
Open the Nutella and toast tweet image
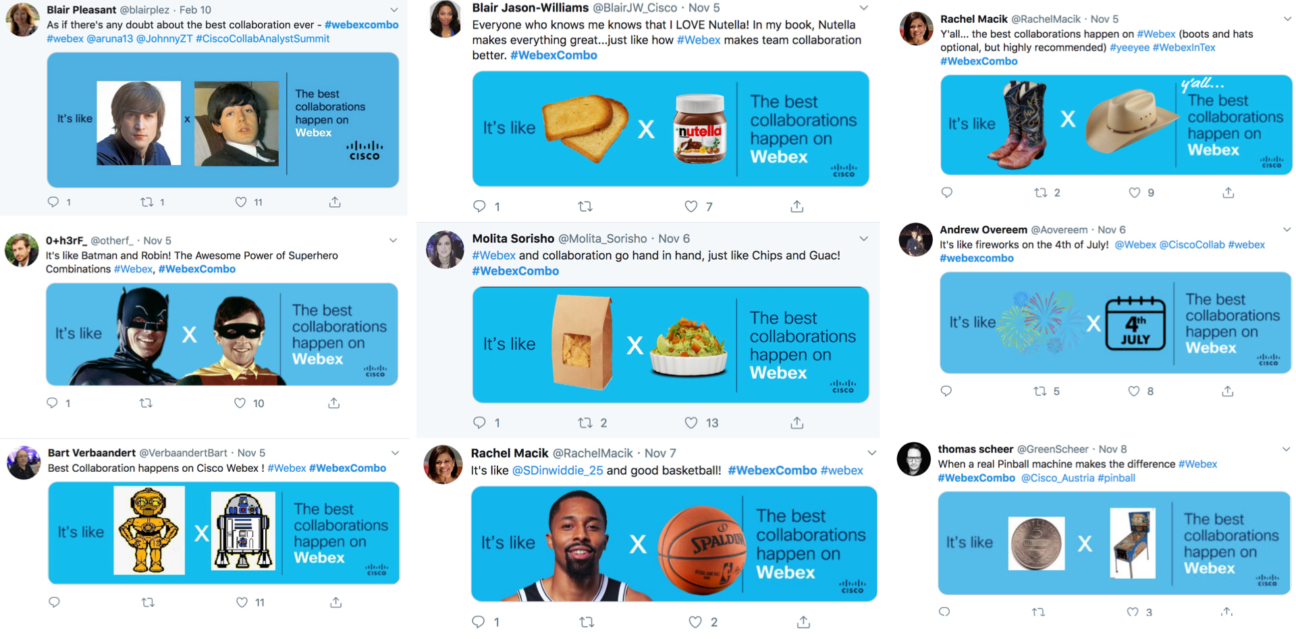pyautogui.click(x=670, y=129)
